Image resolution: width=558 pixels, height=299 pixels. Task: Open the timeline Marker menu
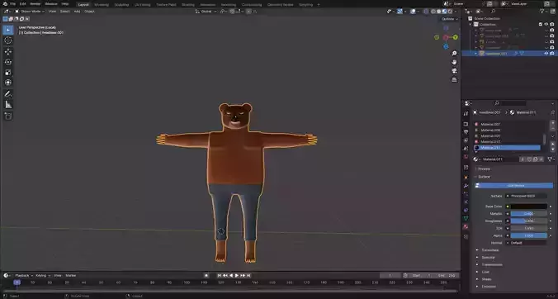pyautogui.click(x=70, y=276)
